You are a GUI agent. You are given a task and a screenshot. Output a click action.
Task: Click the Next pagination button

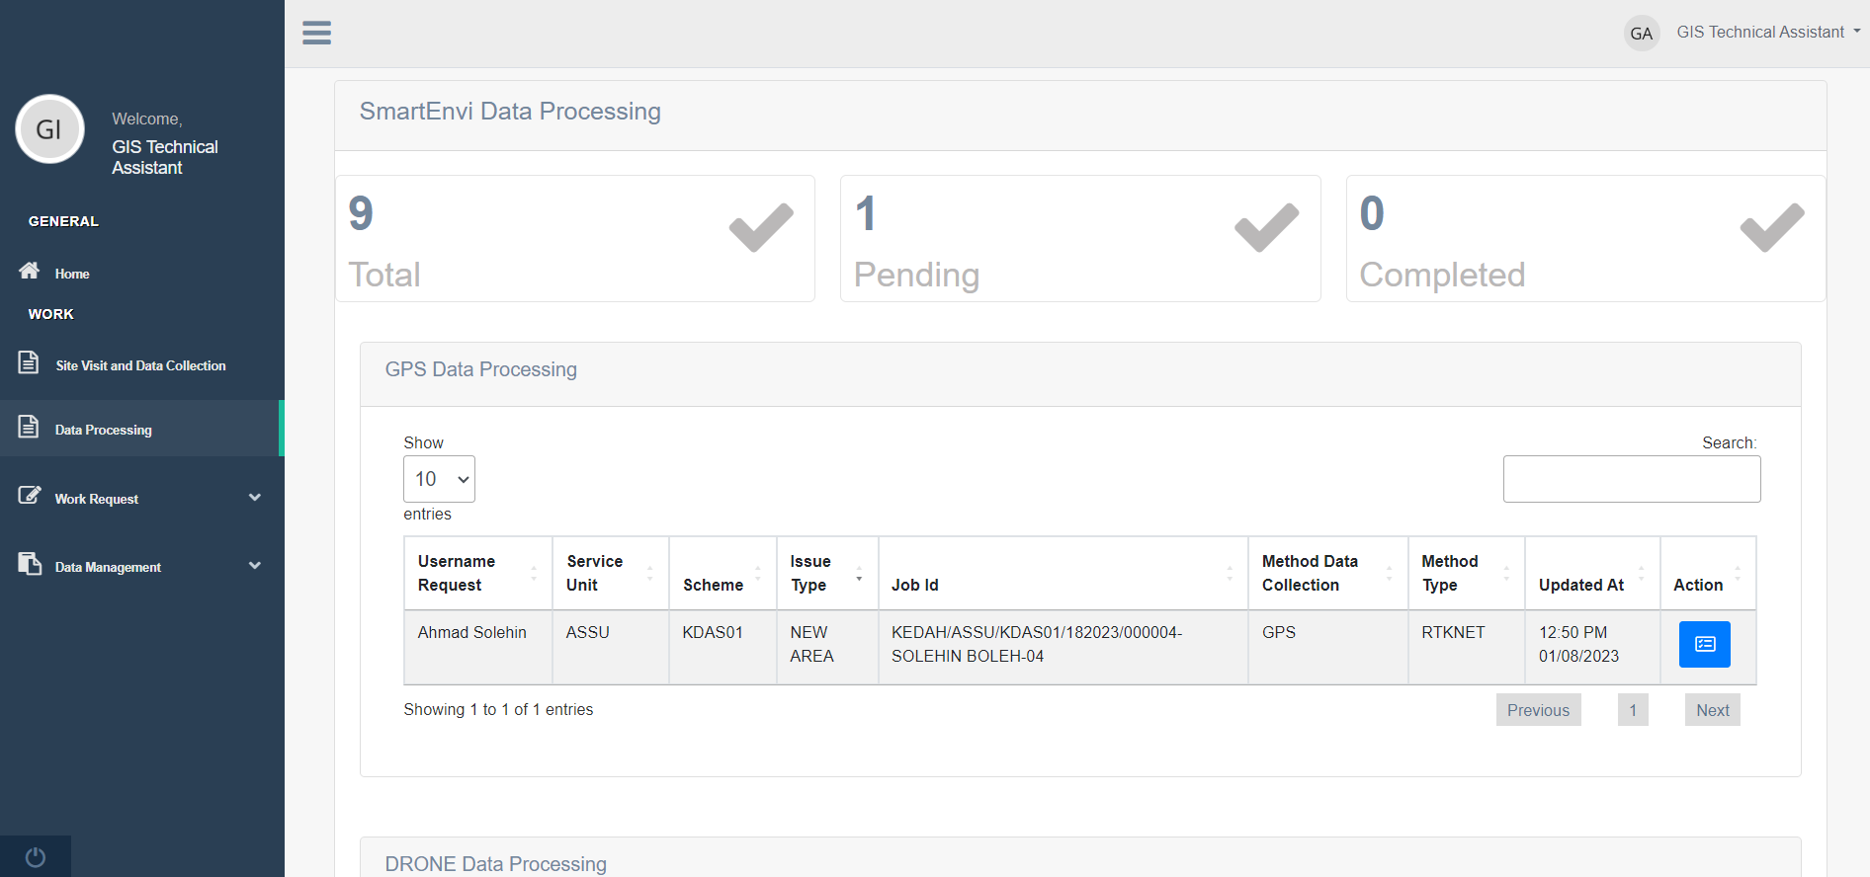point(1712,710)
